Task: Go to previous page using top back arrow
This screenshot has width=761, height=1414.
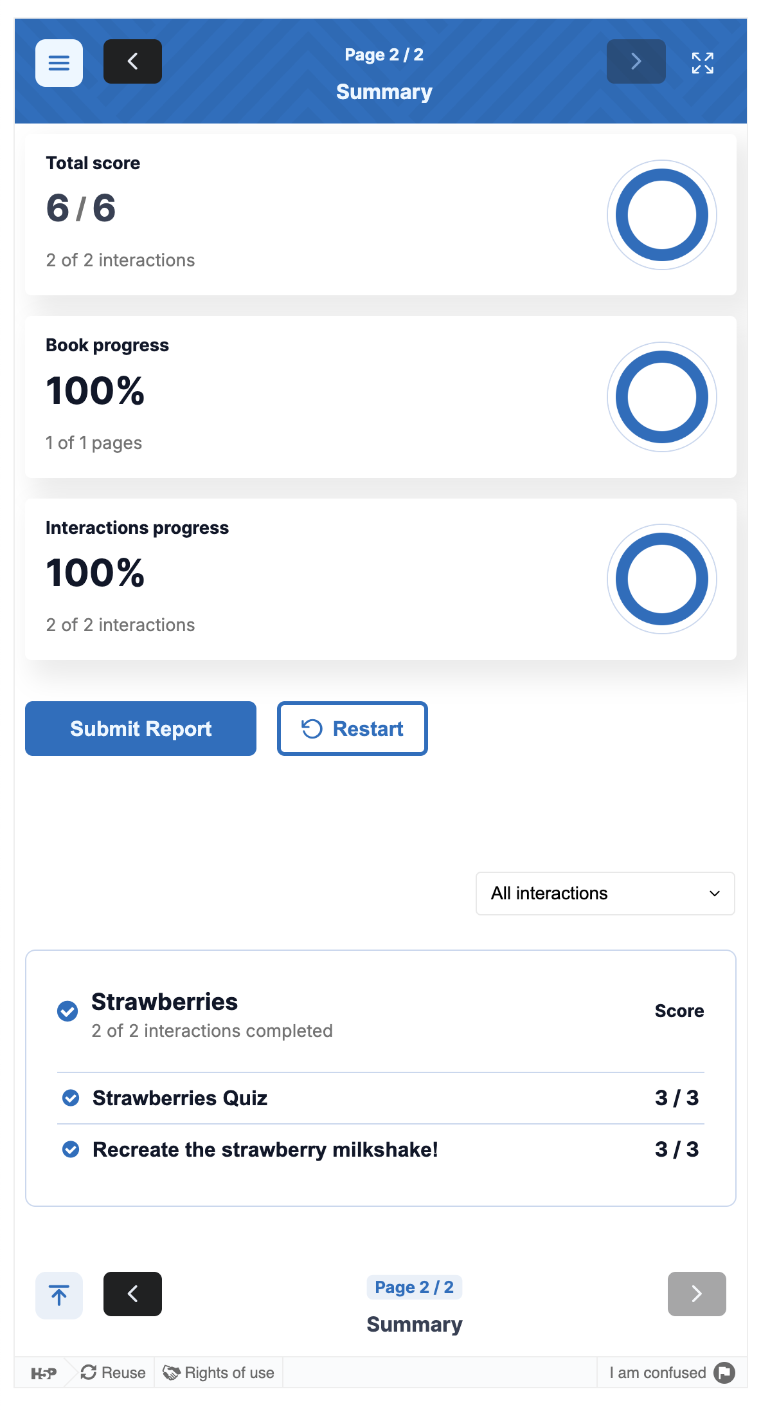Action: 132,62
